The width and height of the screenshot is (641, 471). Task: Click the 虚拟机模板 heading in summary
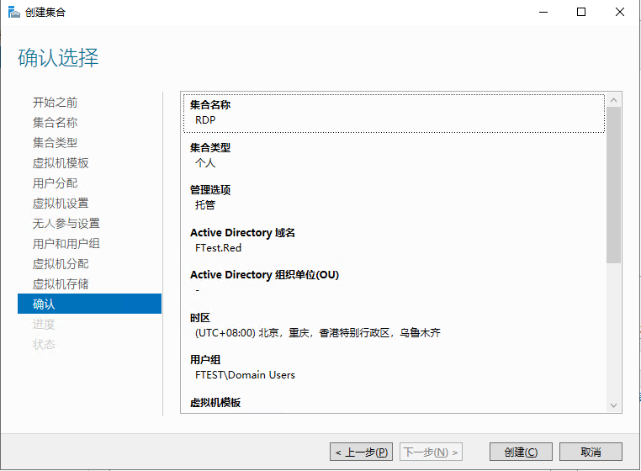click(x=215, y=403)
